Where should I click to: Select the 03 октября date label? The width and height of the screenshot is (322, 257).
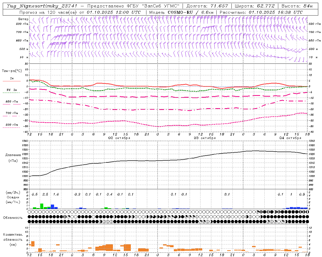pyautogui.click(x=205, y=138)
